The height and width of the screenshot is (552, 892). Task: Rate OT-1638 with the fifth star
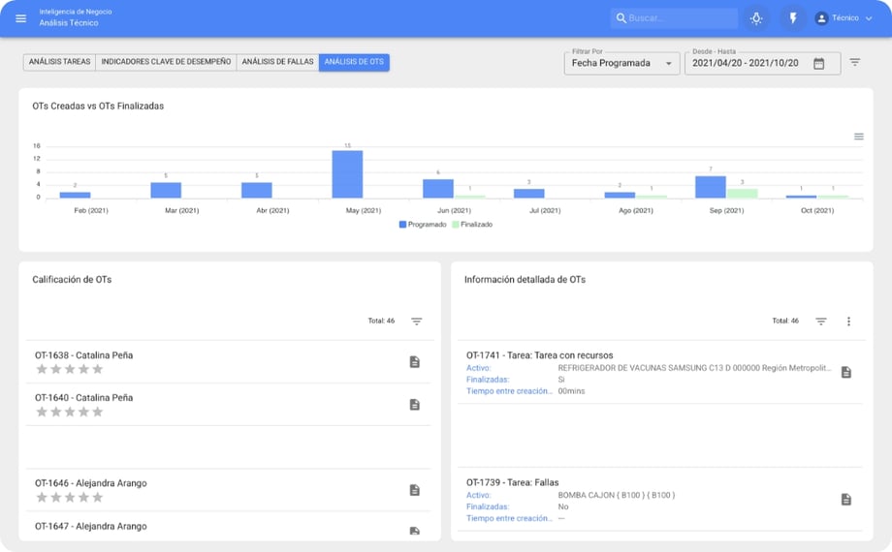pyautogui.click(x=98, y=369)
